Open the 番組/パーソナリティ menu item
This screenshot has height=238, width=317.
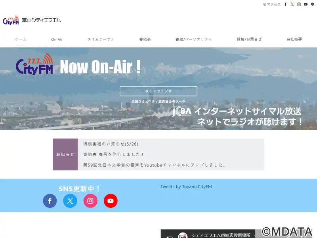pyautogui.click(x=193, y=39)
